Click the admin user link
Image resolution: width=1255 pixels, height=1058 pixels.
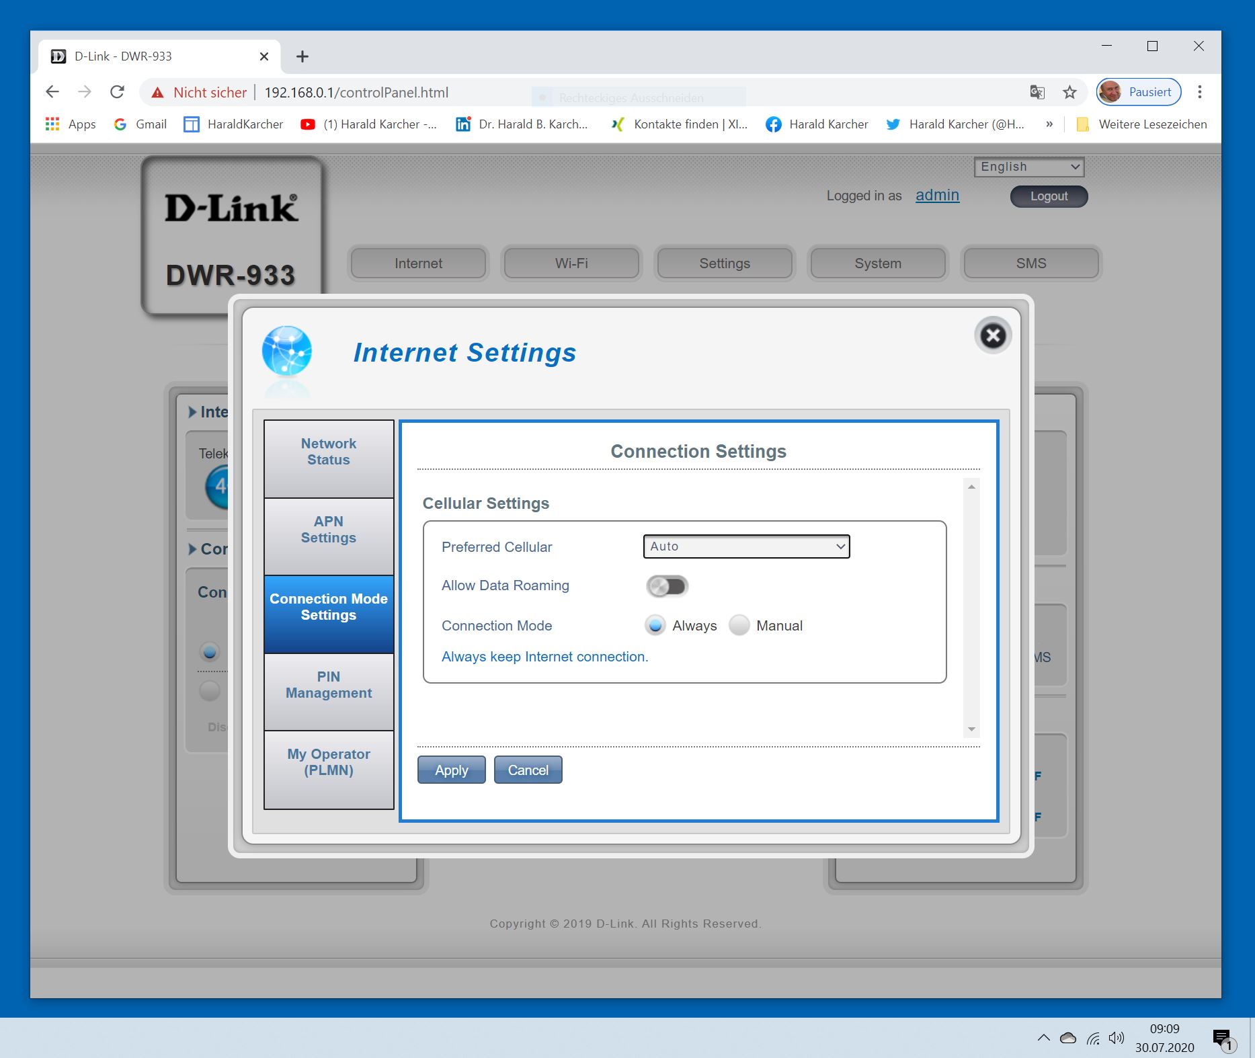(x=937, y=195)
